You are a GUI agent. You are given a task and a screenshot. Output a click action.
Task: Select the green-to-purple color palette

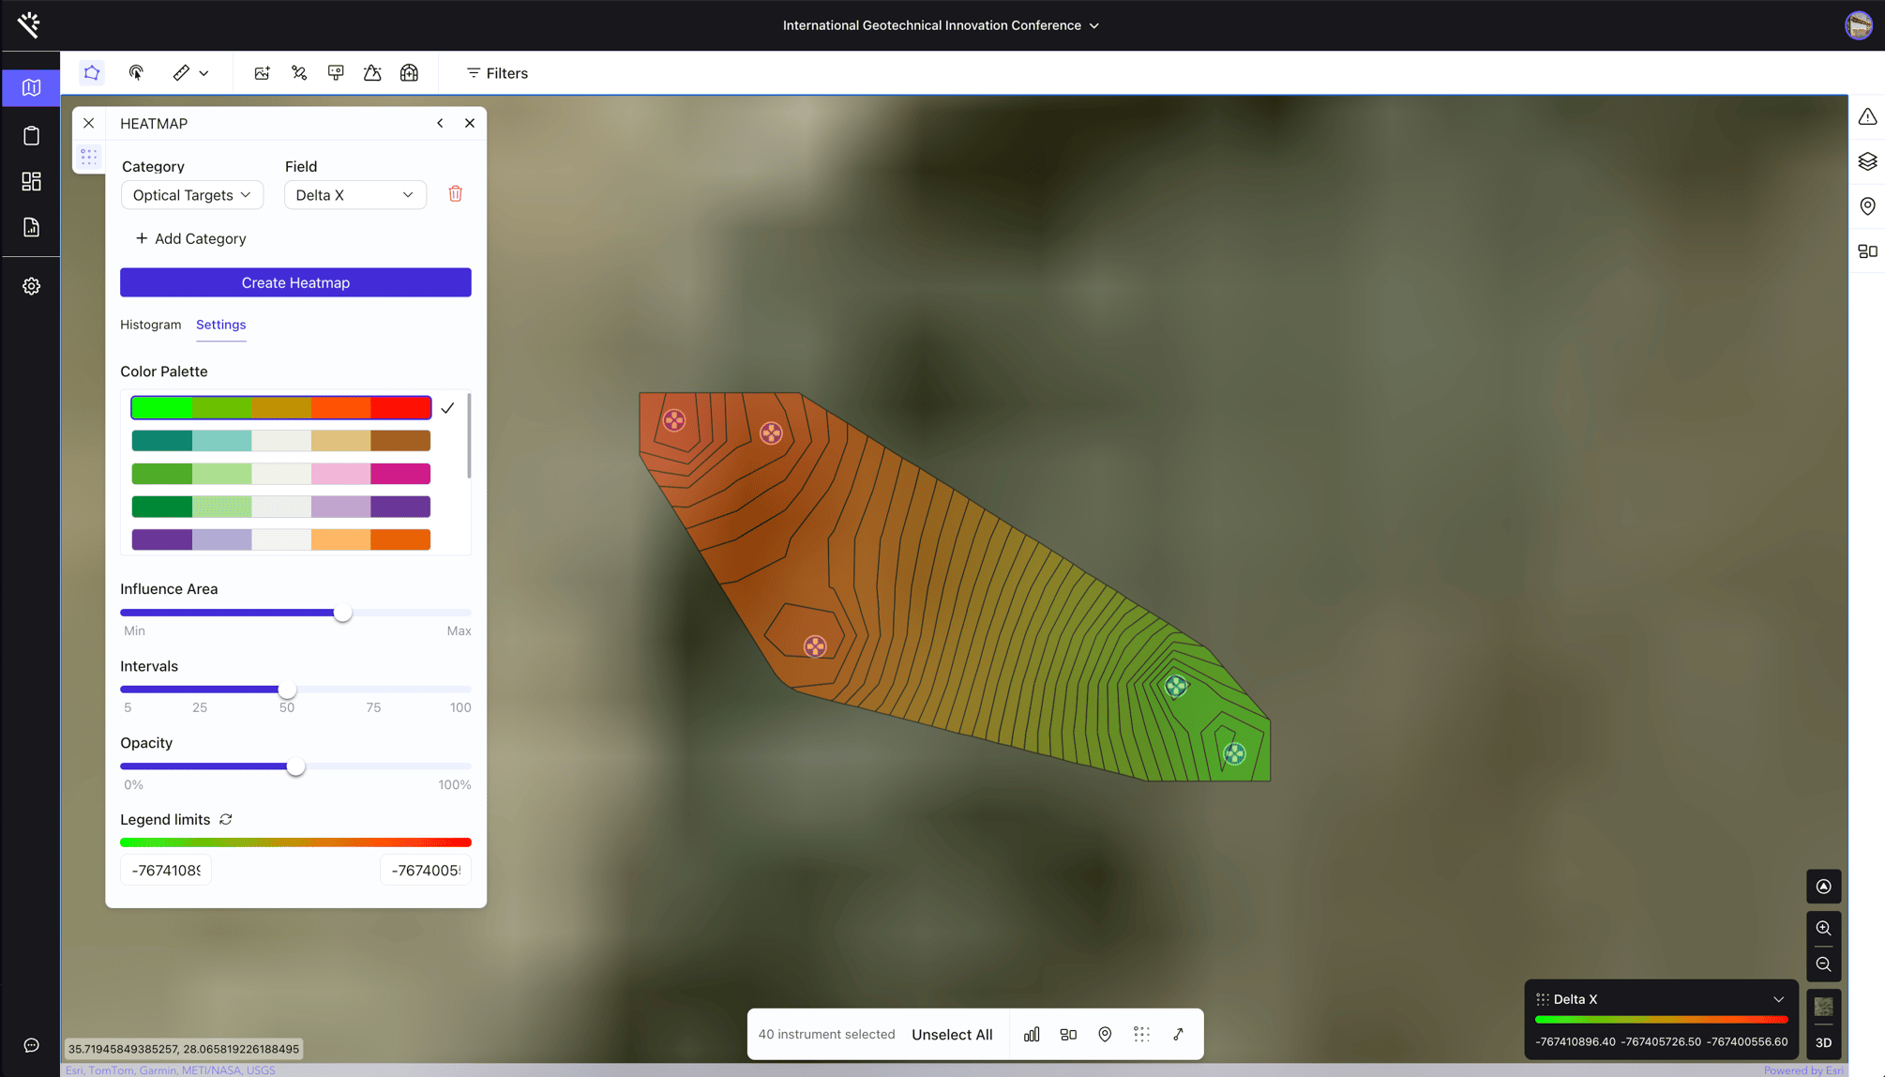[281, 507]
